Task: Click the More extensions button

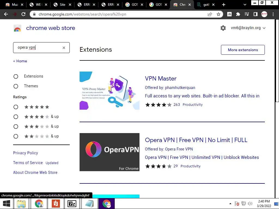Action: pos(243,50)
